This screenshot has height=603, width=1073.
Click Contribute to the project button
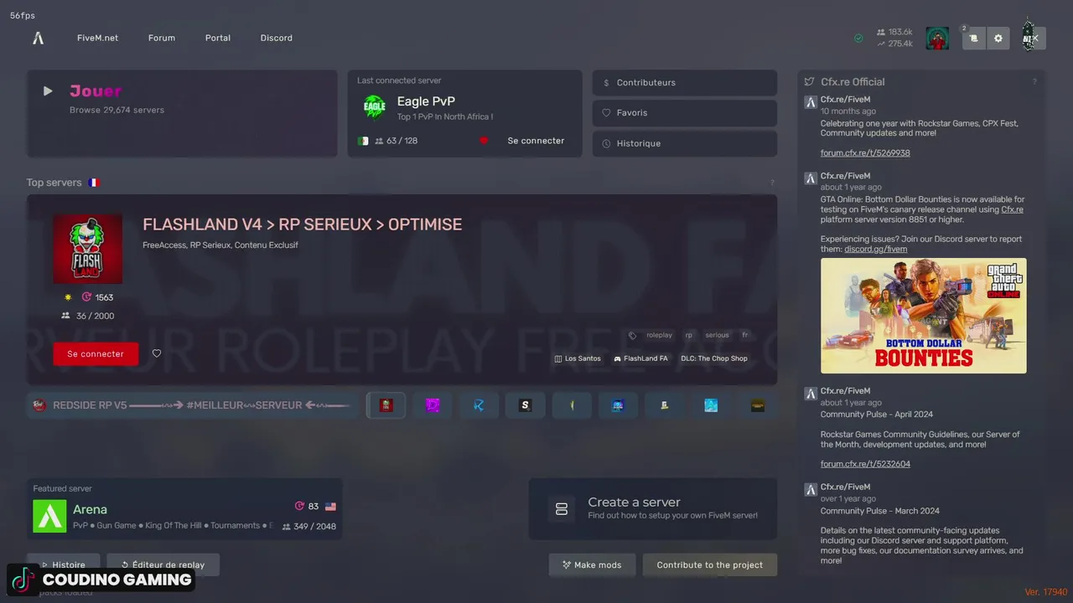(710, 565)
